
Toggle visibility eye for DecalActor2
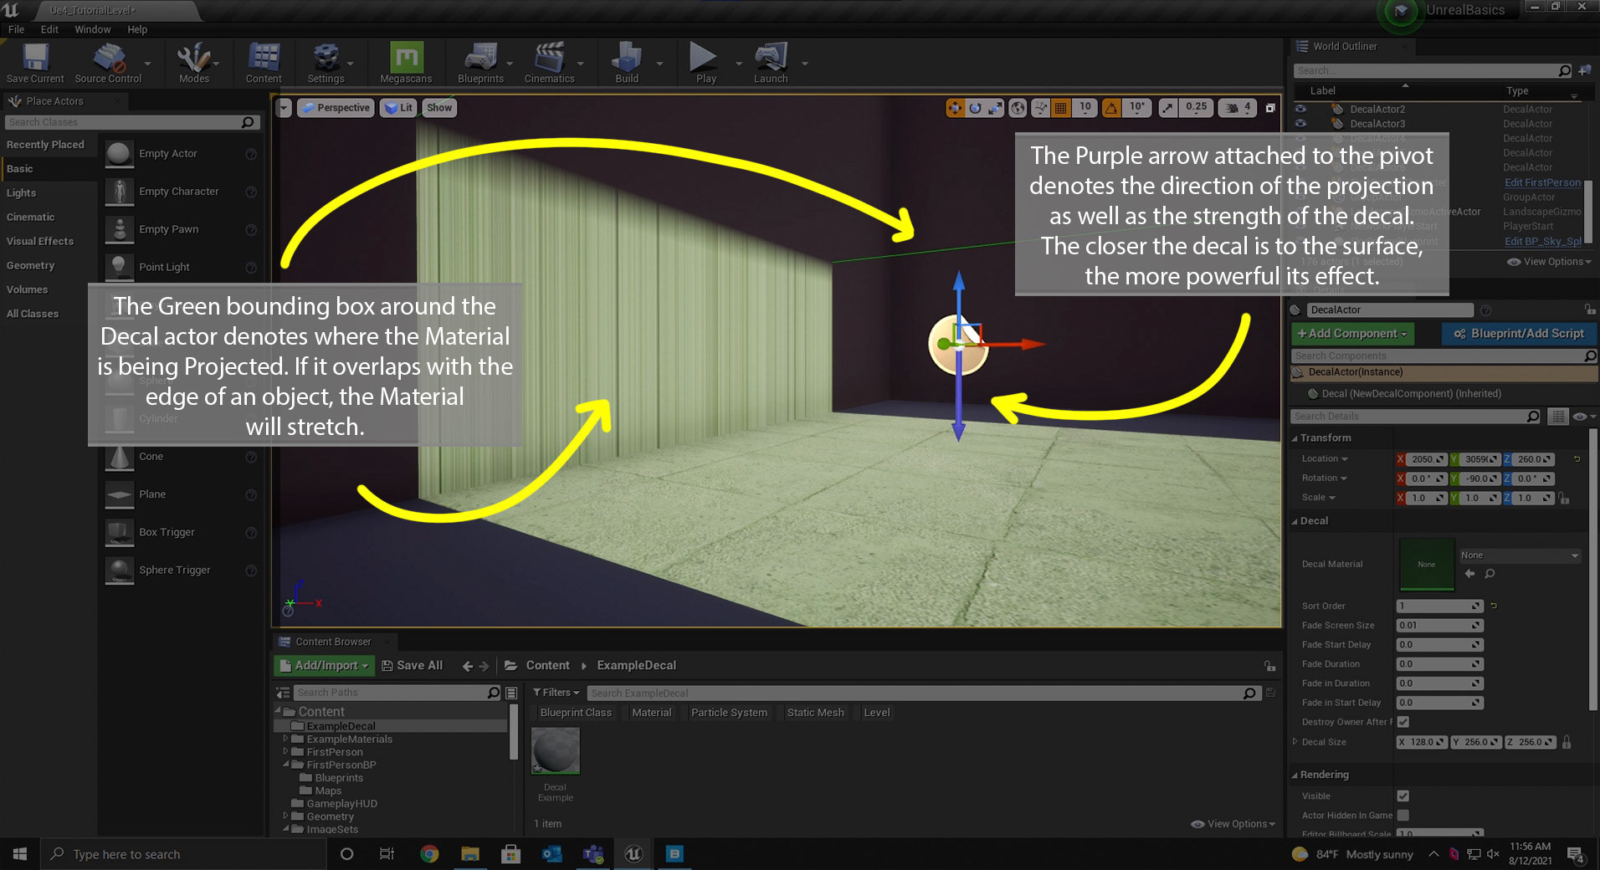(x=1300, y=109)
